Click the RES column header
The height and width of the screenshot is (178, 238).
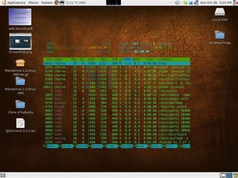pos(103,59)
